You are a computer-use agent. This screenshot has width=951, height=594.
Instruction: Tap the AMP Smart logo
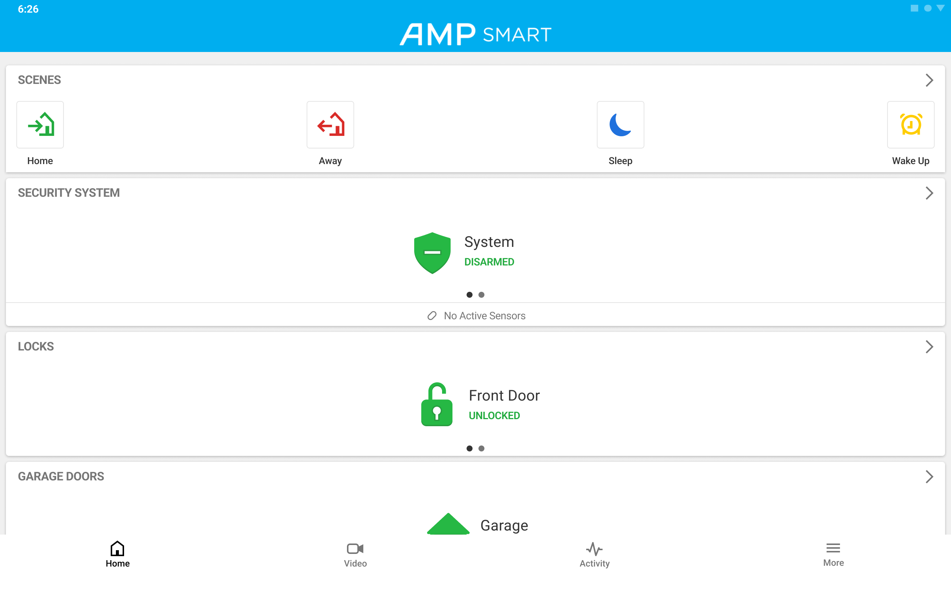[475, 34]
